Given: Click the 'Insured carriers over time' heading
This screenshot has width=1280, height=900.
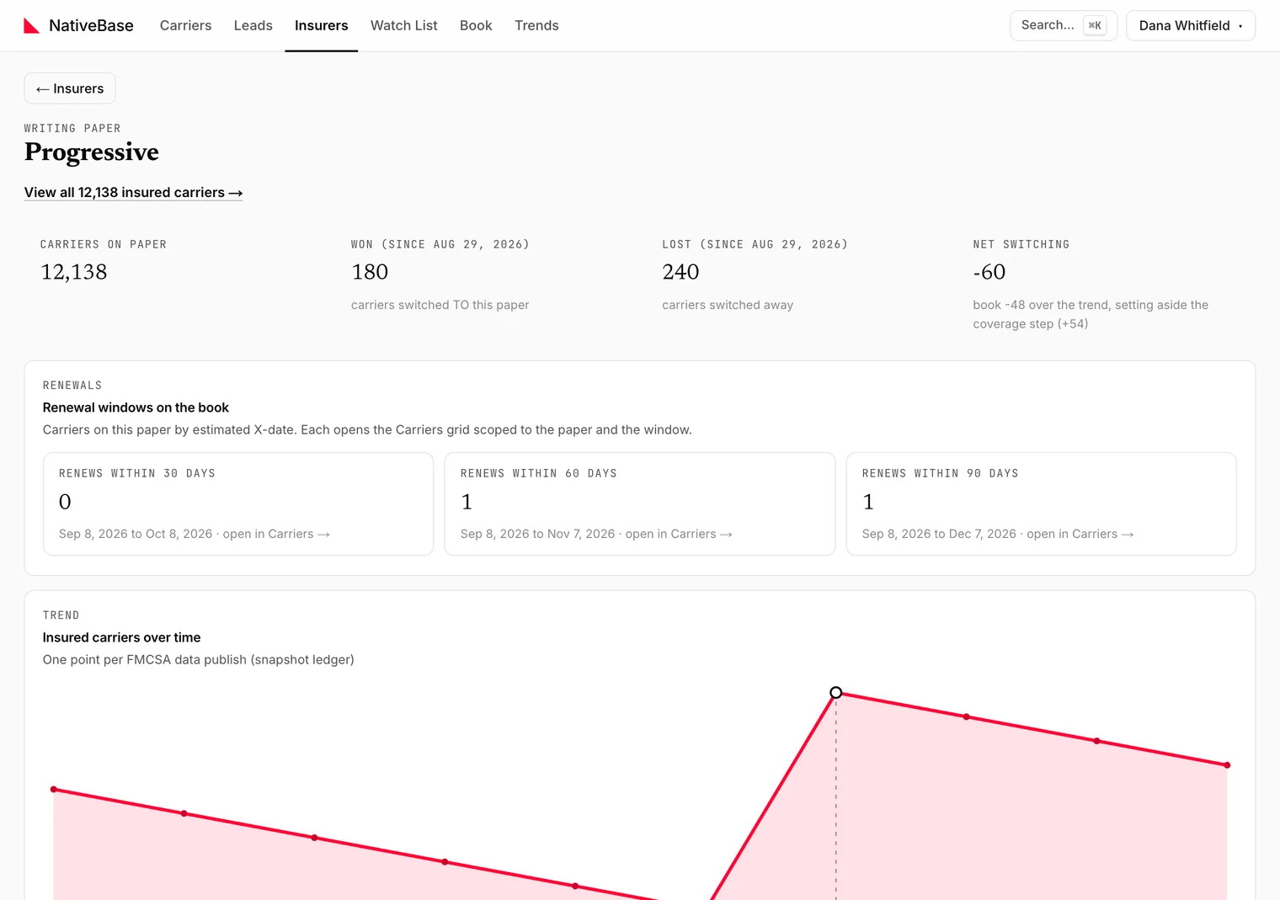Looking at the screenshot, I should [122, 637].
